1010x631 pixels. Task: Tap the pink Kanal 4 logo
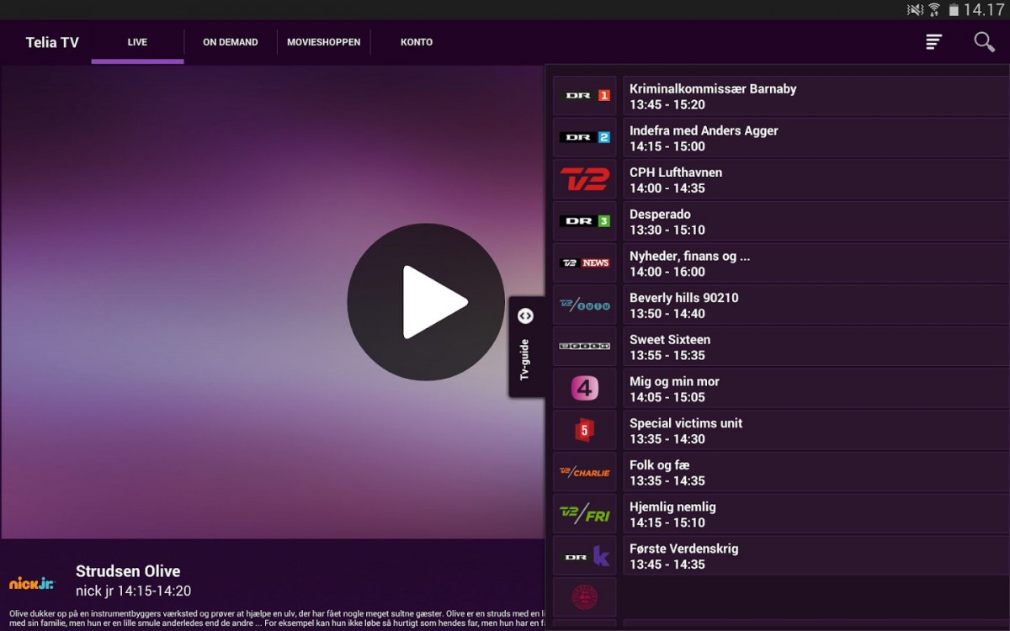[585, 388]
